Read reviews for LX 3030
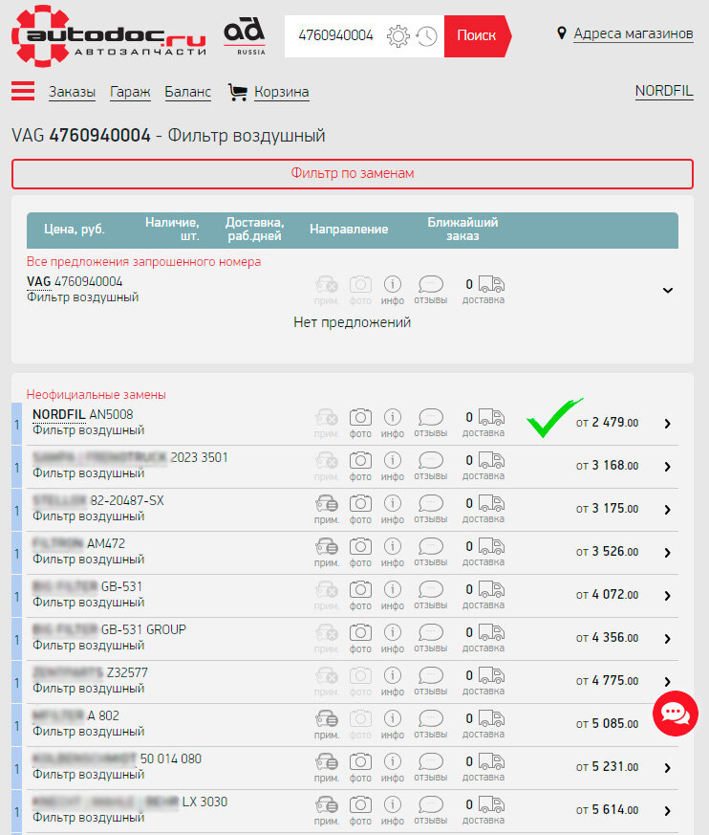 pyautogui.click(x=431, y=812)
